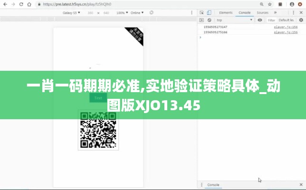This screenshot has width=306, height=190.
Task: Switch to the Console tab
Action: (x=245, y=13)
